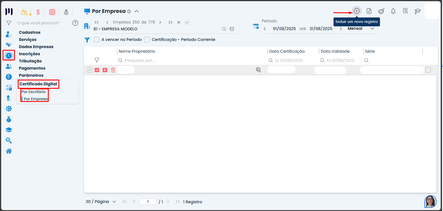Click the broom clean icon

pos(381,11)
